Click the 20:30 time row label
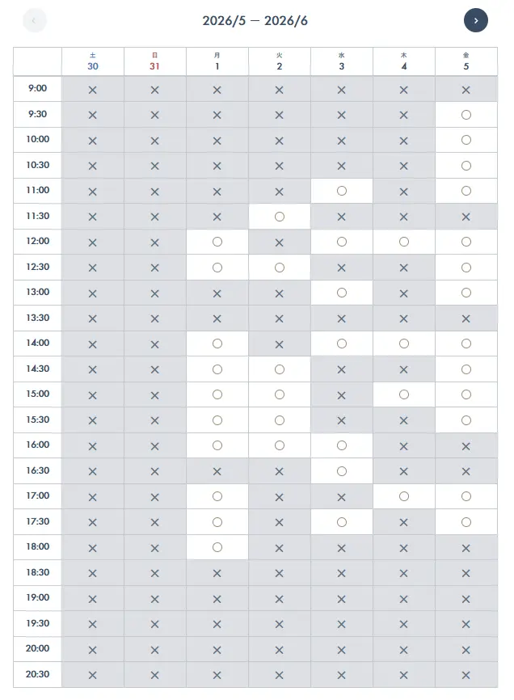This screenshot has width=514, height=700. click(x=37, y=675)
